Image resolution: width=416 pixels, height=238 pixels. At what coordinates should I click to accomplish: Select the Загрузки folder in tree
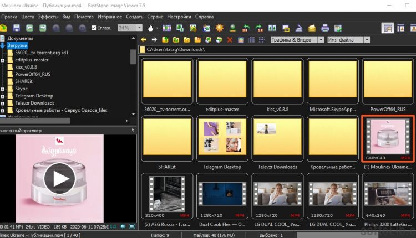(x=17, y=45)
